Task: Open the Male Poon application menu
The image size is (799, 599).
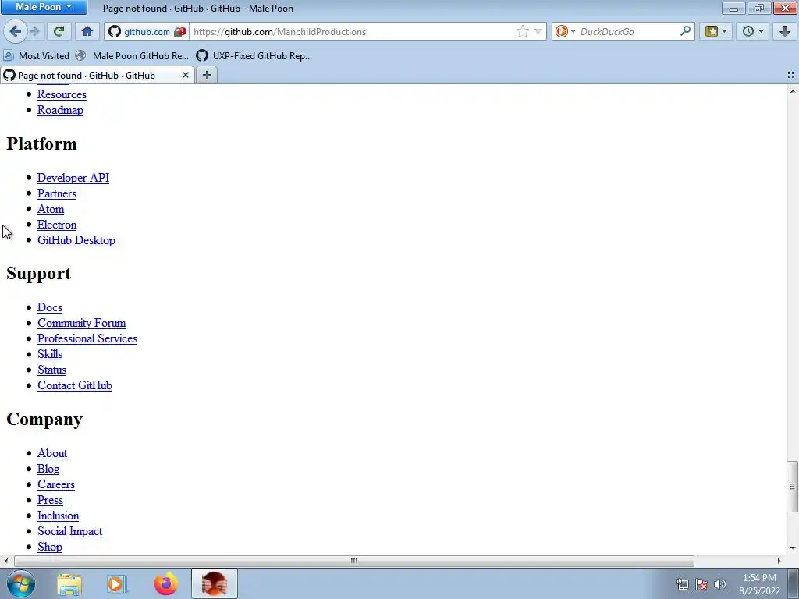Action: (x=44, y=7)
